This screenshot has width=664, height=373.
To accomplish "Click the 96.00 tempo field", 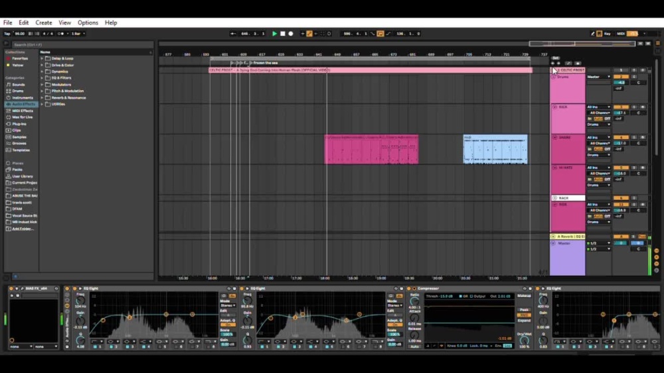I will [x=19, y=34].
